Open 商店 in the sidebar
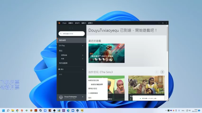The width and height of the screenshot is (202, 113). 61,51
